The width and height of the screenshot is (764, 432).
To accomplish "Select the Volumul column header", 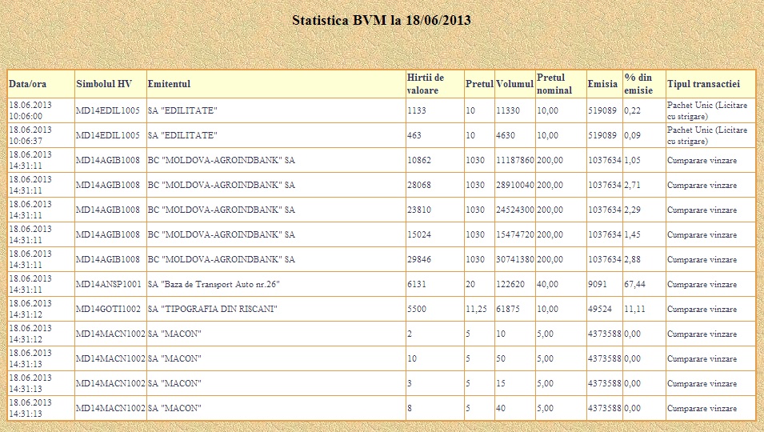I will (x=515, y=84).
